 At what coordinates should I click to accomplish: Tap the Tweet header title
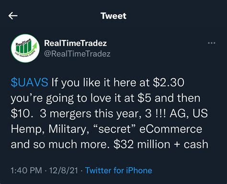tap(113, 16)
